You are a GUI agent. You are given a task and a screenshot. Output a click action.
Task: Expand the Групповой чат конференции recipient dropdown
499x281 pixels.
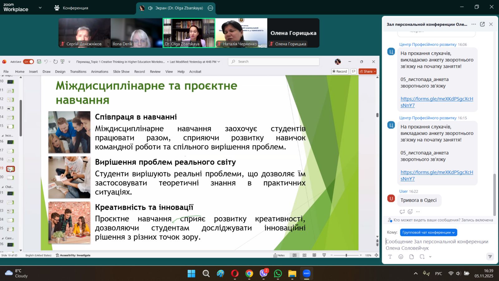coord(428,232)
